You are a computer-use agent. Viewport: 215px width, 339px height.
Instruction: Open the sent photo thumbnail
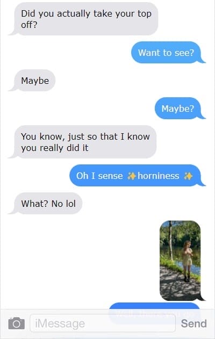181,261
